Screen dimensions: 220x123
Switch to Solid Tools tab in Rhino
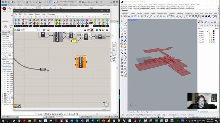(208, 13)
